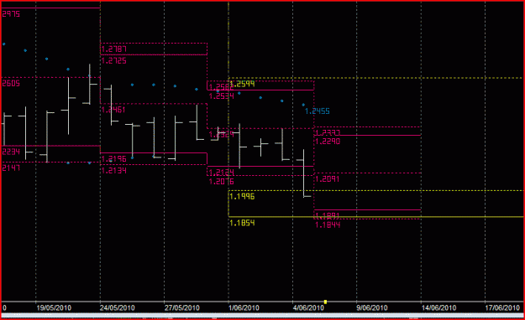Select the 2975 price level label
This screenshot has height=320, width=525.
point(11,14)
